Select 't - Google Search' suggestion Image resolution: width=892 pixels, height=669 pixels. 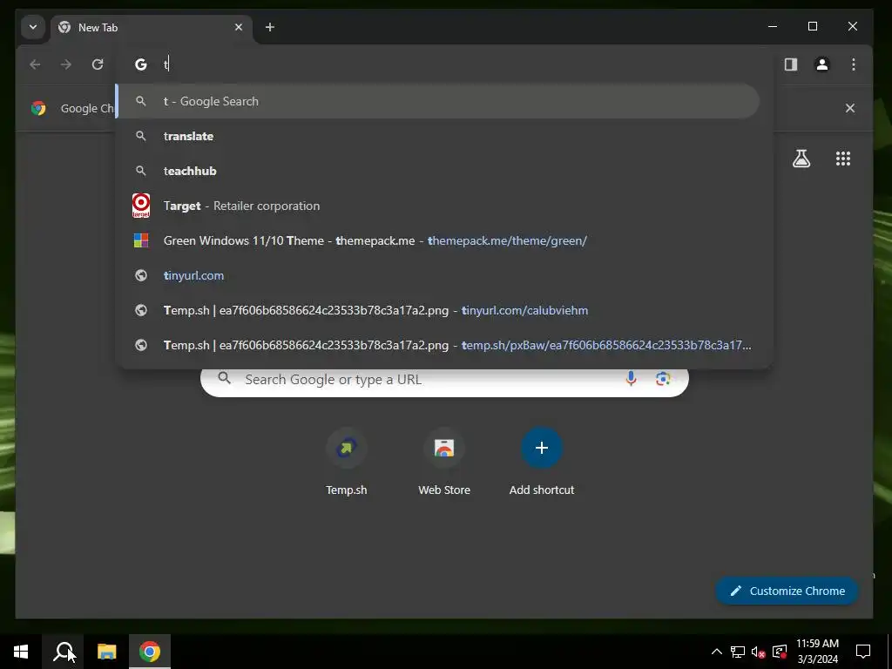(437, 101)
